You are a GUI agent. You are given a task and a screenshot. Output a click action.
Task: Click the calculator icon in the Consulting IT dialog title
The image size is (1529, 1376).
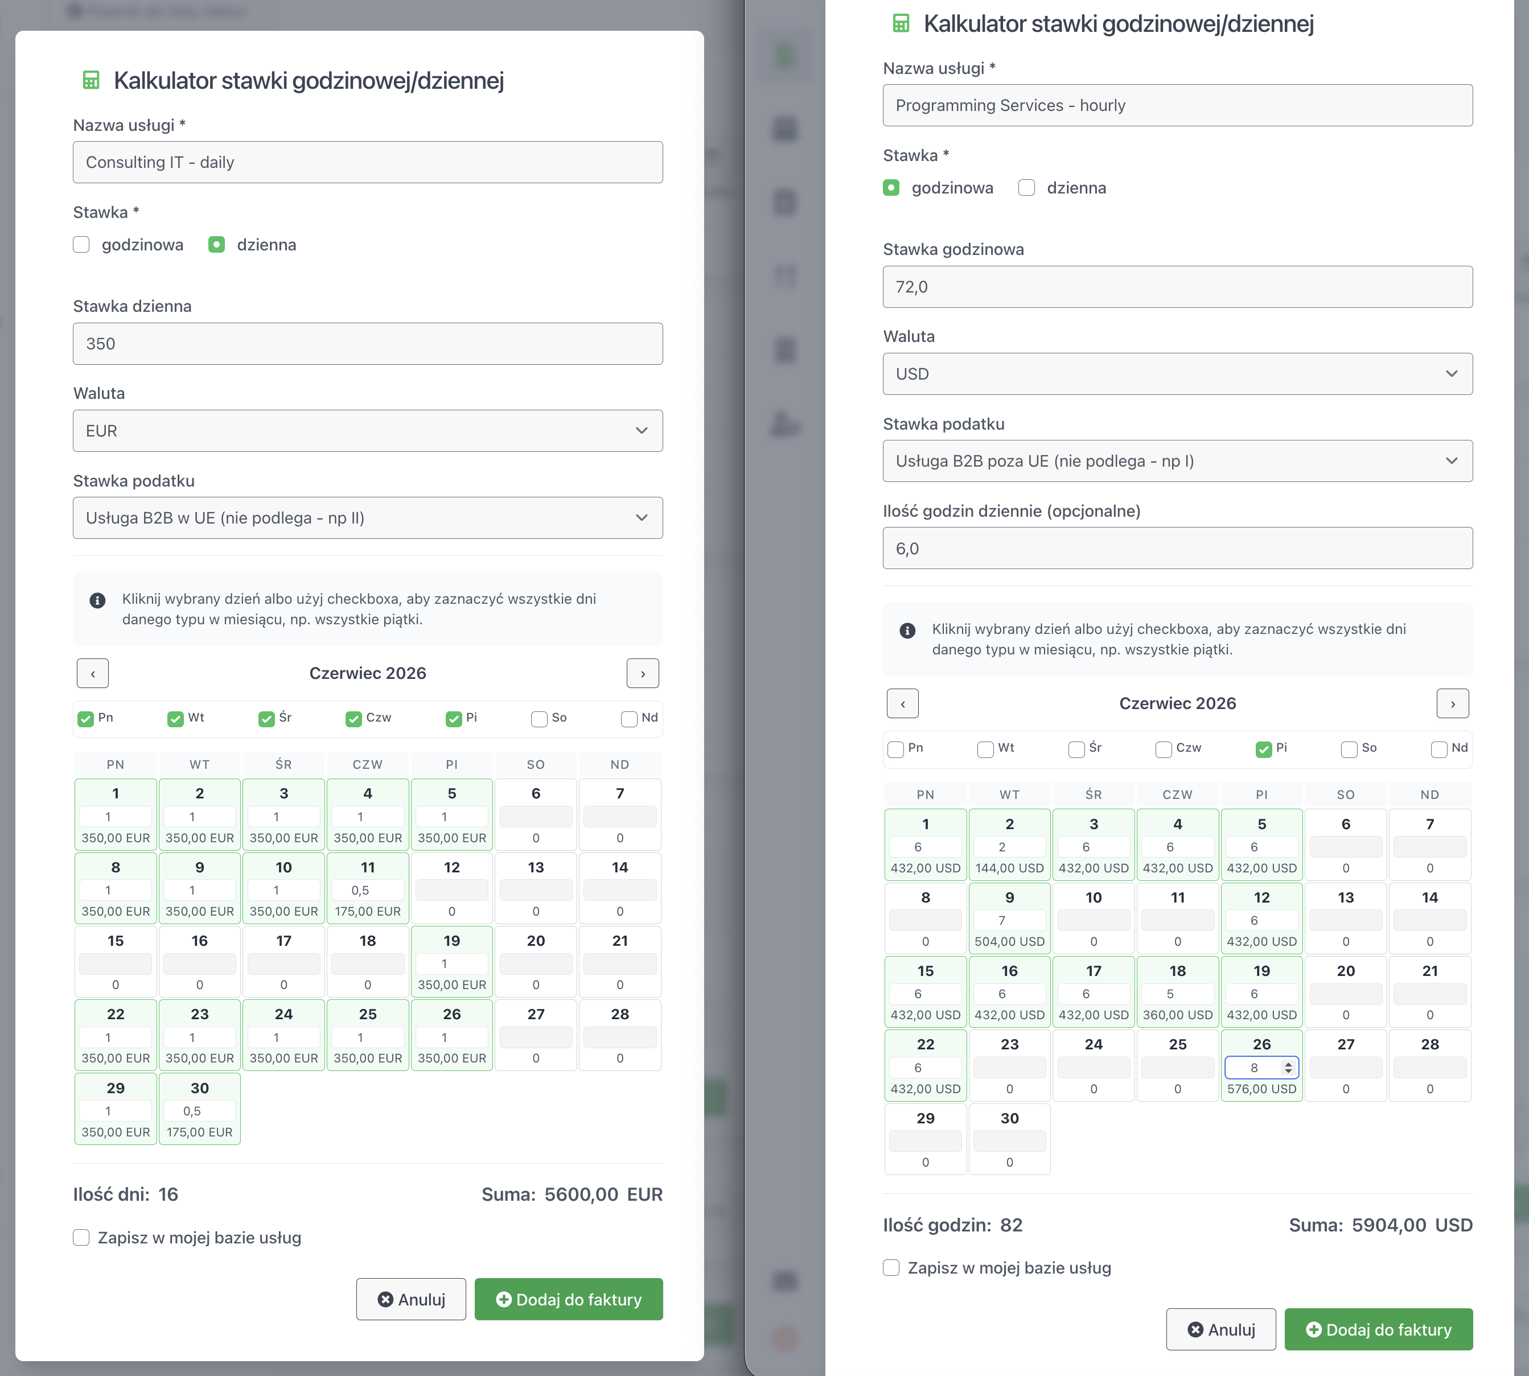coord(91,80)
